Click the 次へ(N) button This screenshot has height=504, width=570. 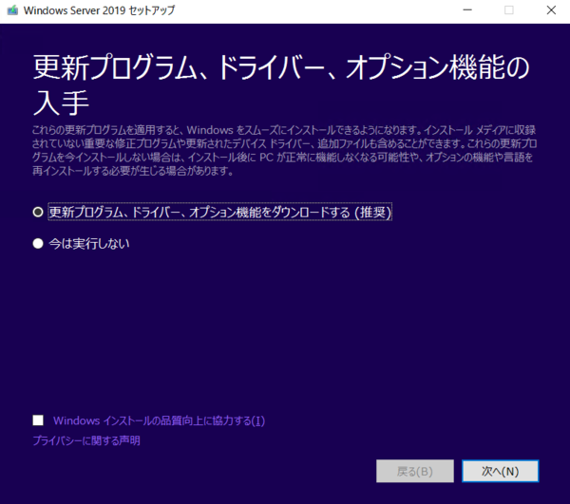501,472
